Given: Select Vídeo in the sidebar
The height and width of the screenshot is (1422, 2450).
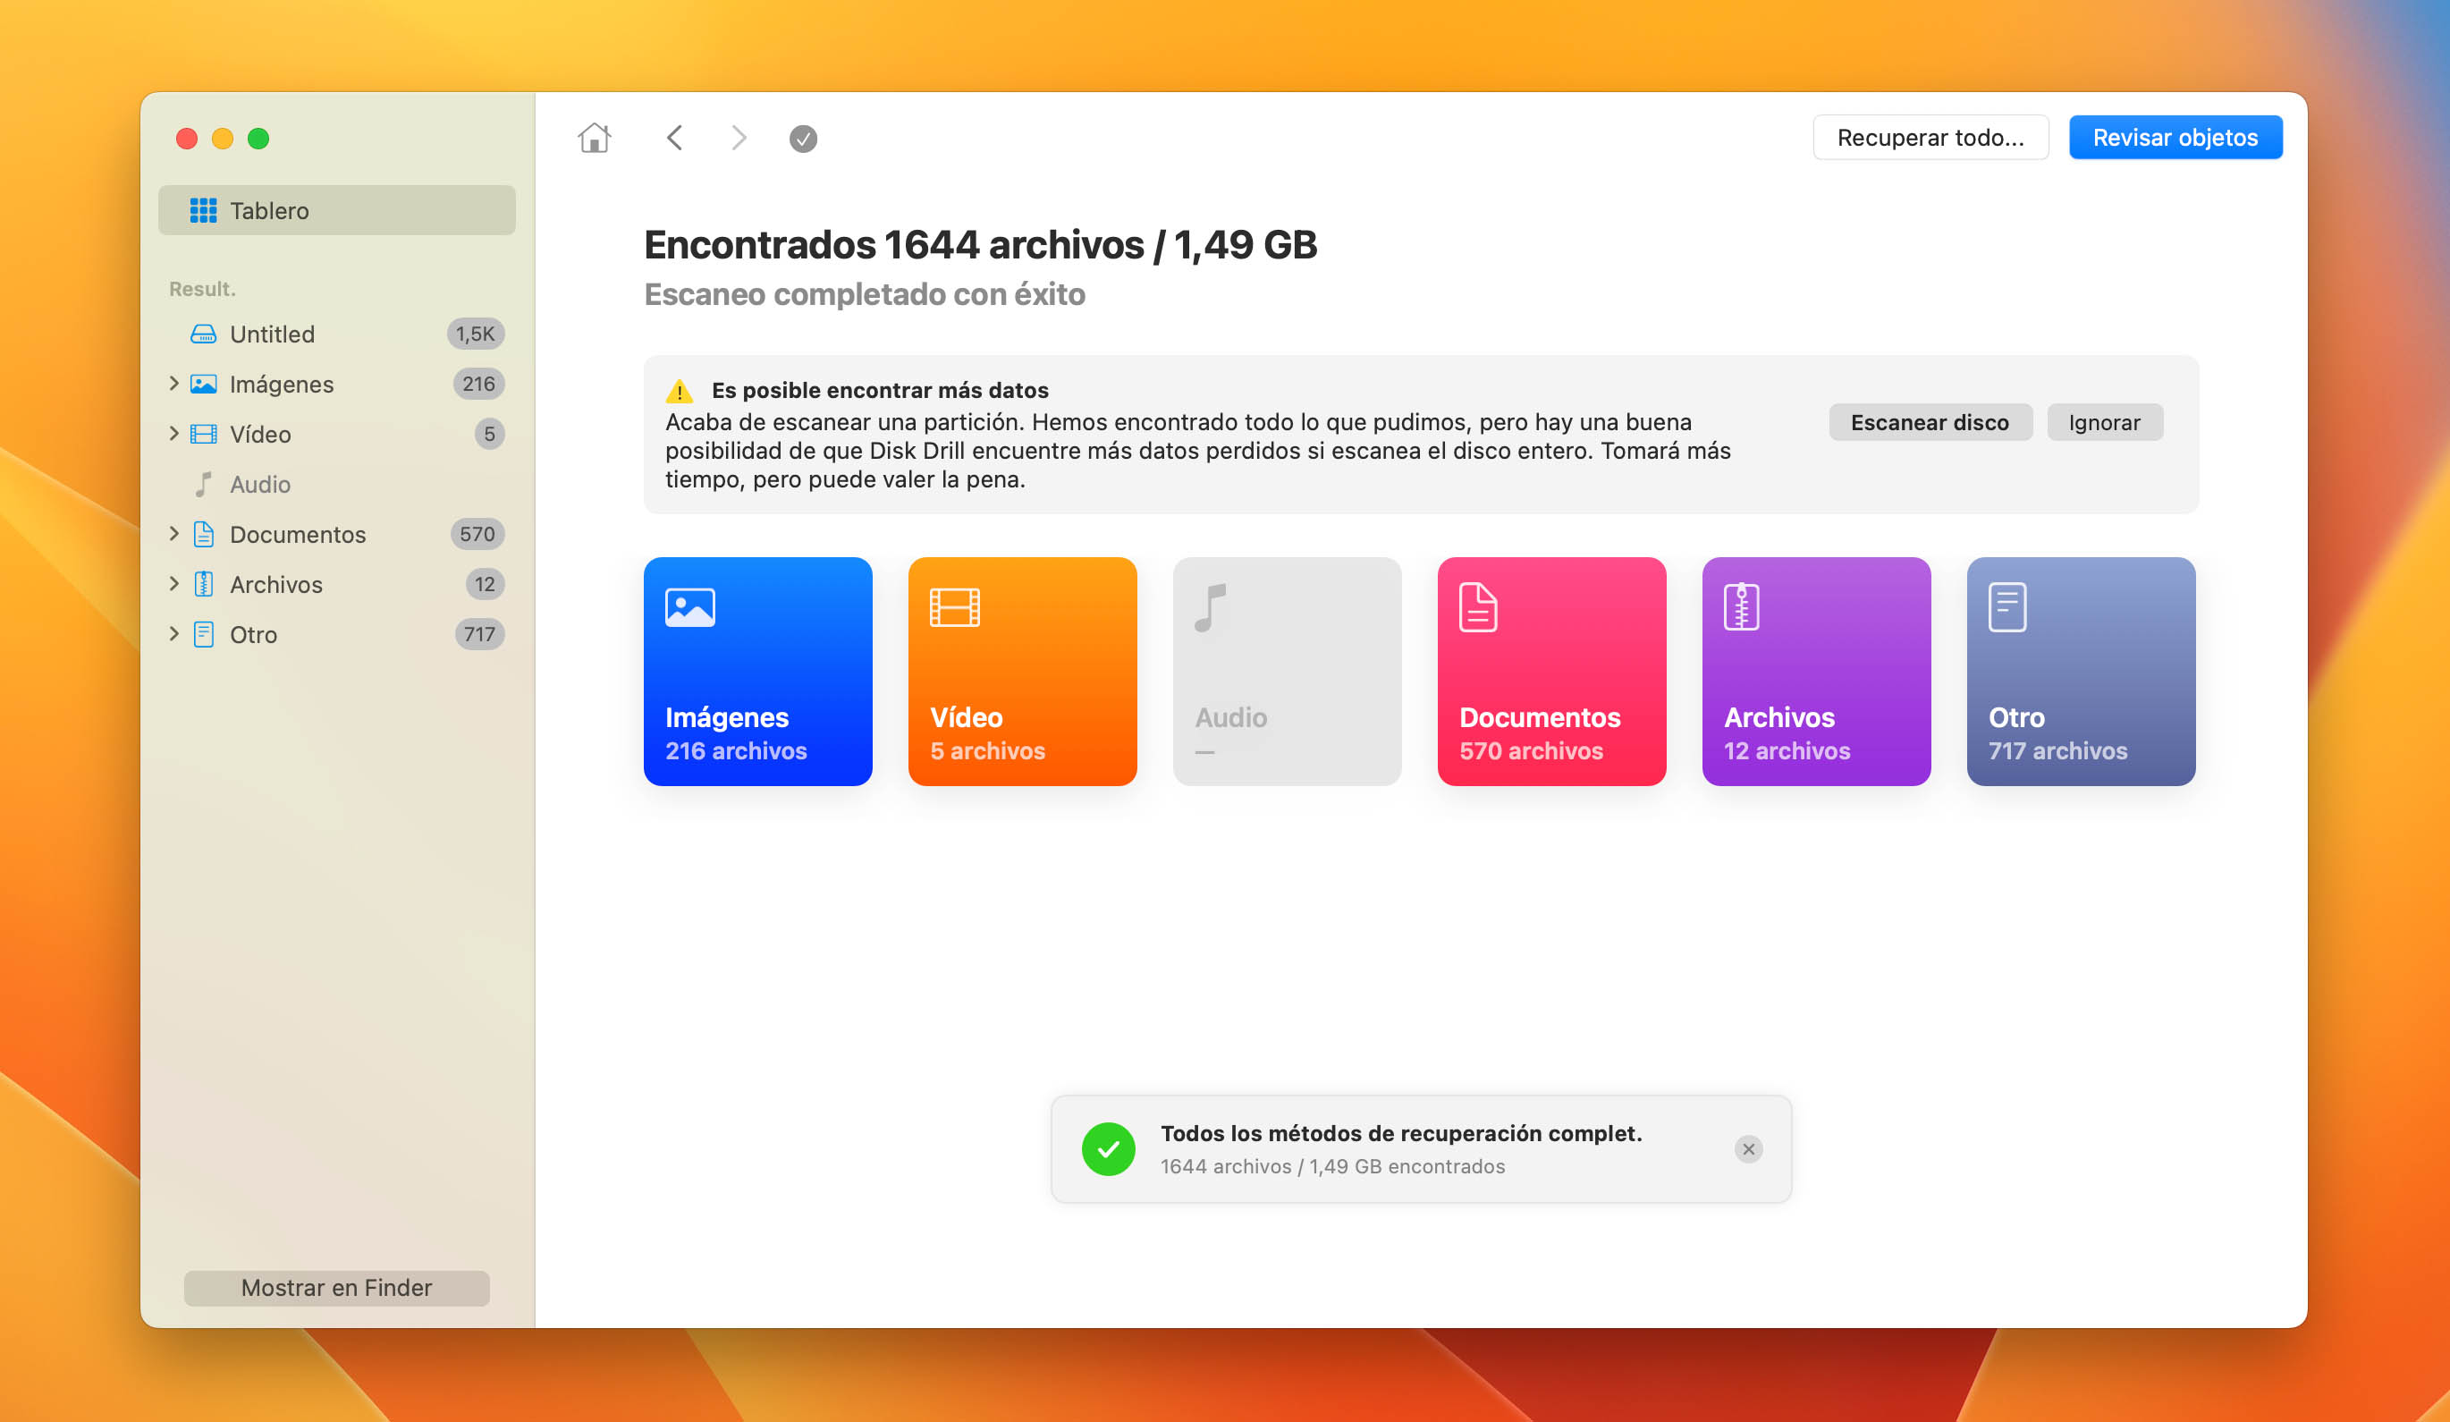Looking at the screenshot, I should (336, 434).
